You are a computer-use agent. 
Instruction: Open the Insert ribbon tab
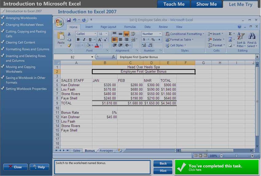(89, 27)
